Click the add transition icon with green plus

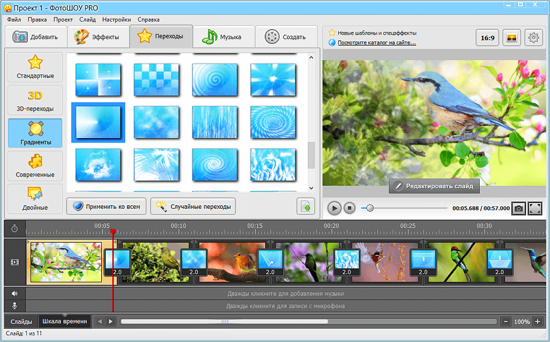[305, 206]
